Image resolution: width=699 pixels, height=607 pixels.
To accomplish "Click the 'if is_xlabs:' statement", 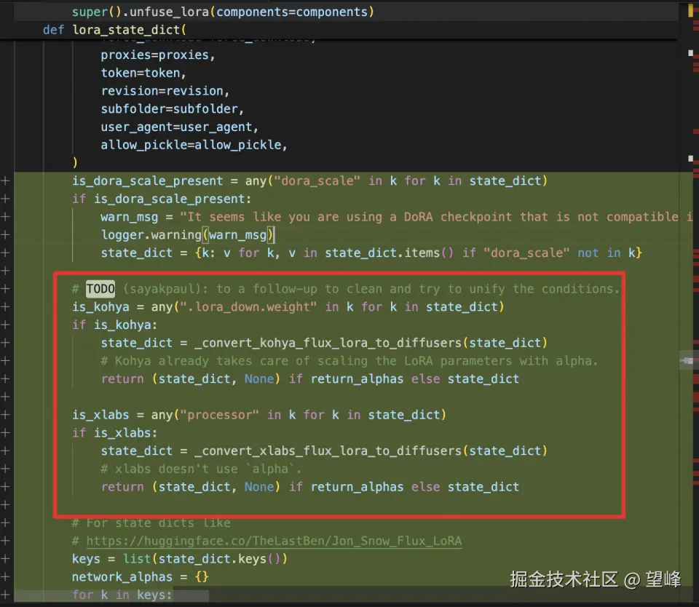I will (114, 433).
